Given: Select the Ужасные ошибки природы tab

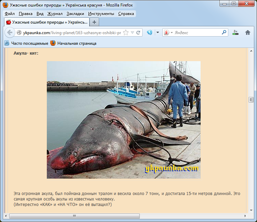Looking at the screenshot, I should 46,22.
